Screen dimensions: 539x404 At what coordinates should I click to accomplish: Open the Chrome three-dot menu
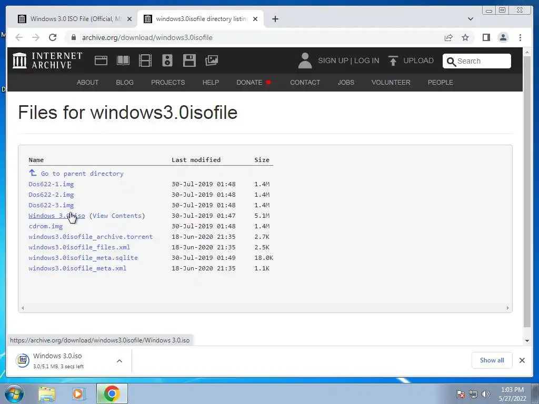[520, 37]
